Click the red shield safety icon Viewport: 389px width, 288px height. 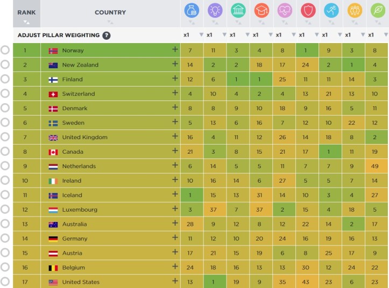(x=308, y=11)
